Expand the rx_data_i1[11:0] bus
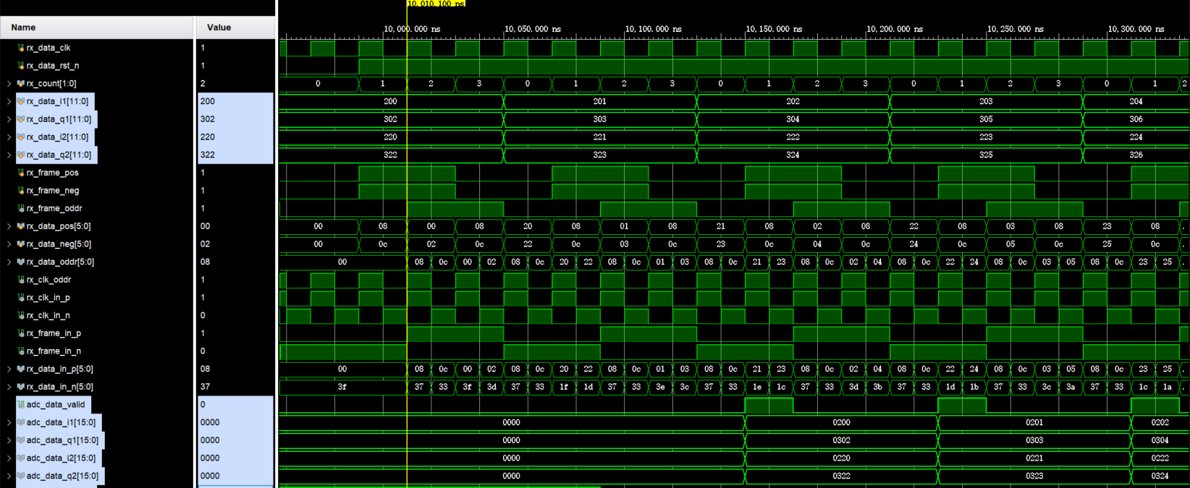Screen dimensions: 1190x488 point(9,101)
